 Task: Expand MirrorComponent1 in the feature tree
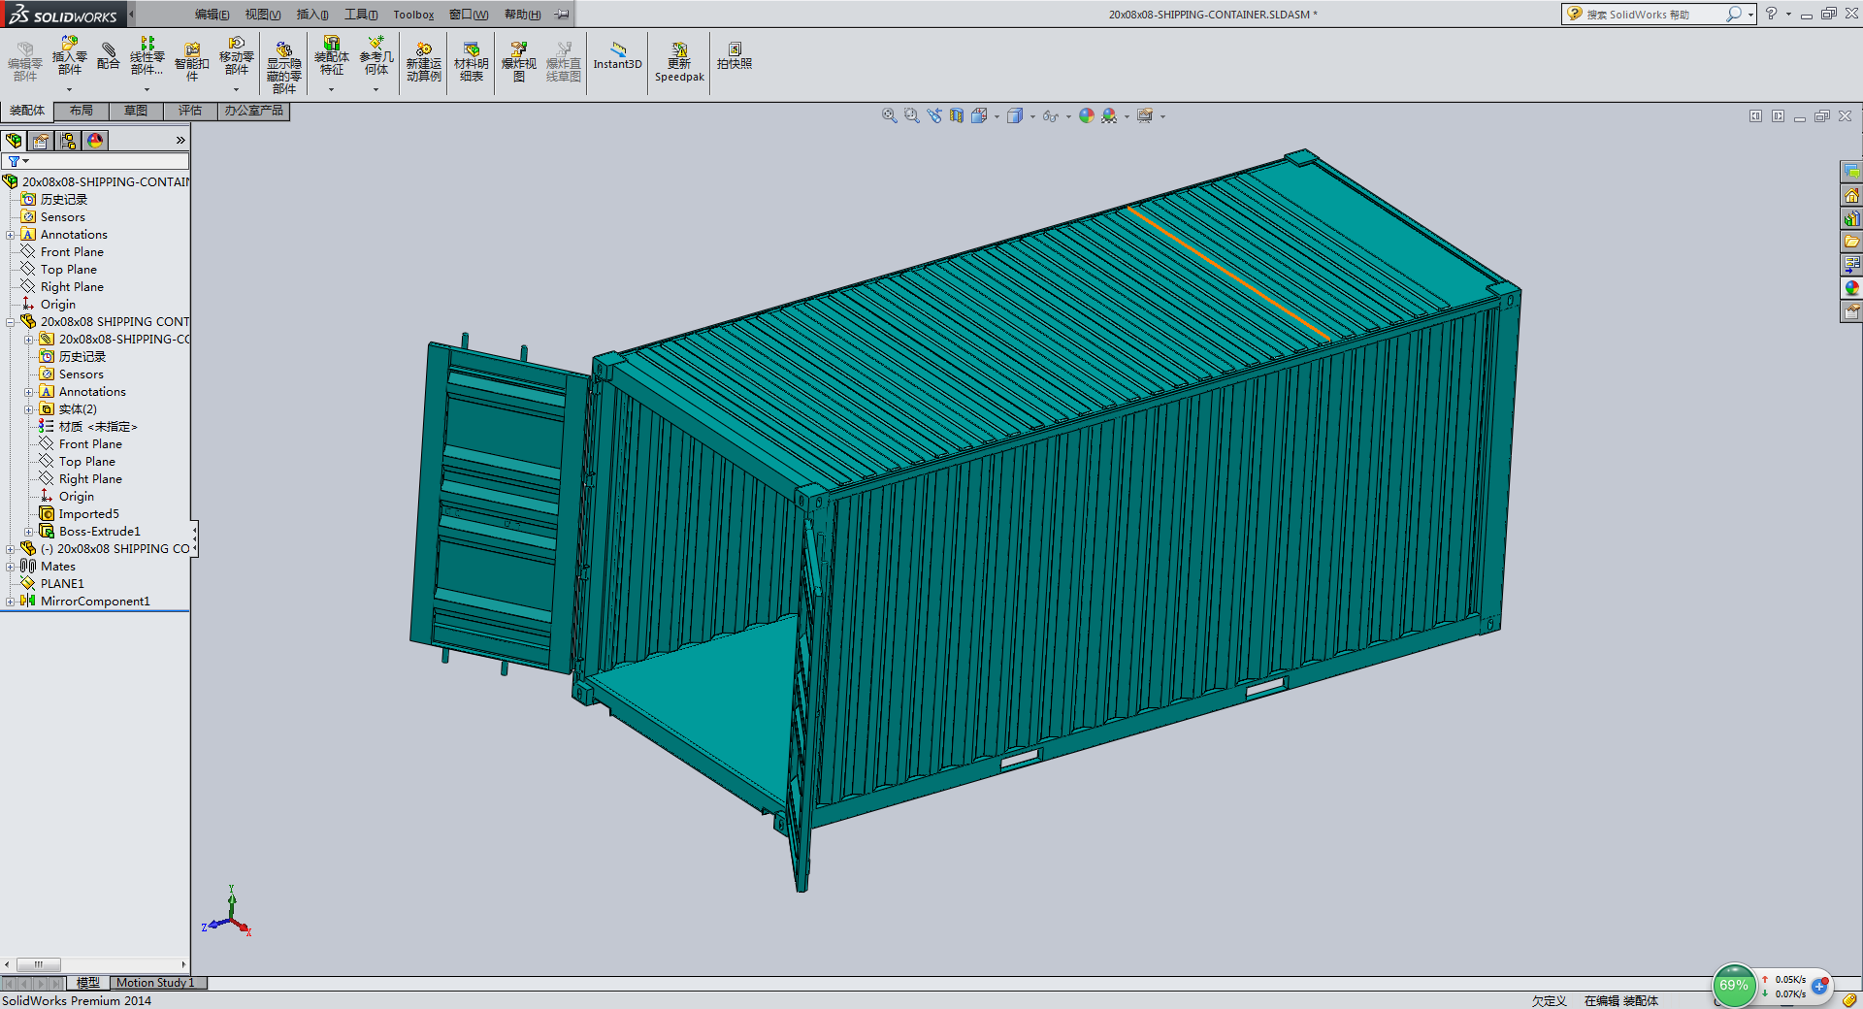click(x=11, y=602)
